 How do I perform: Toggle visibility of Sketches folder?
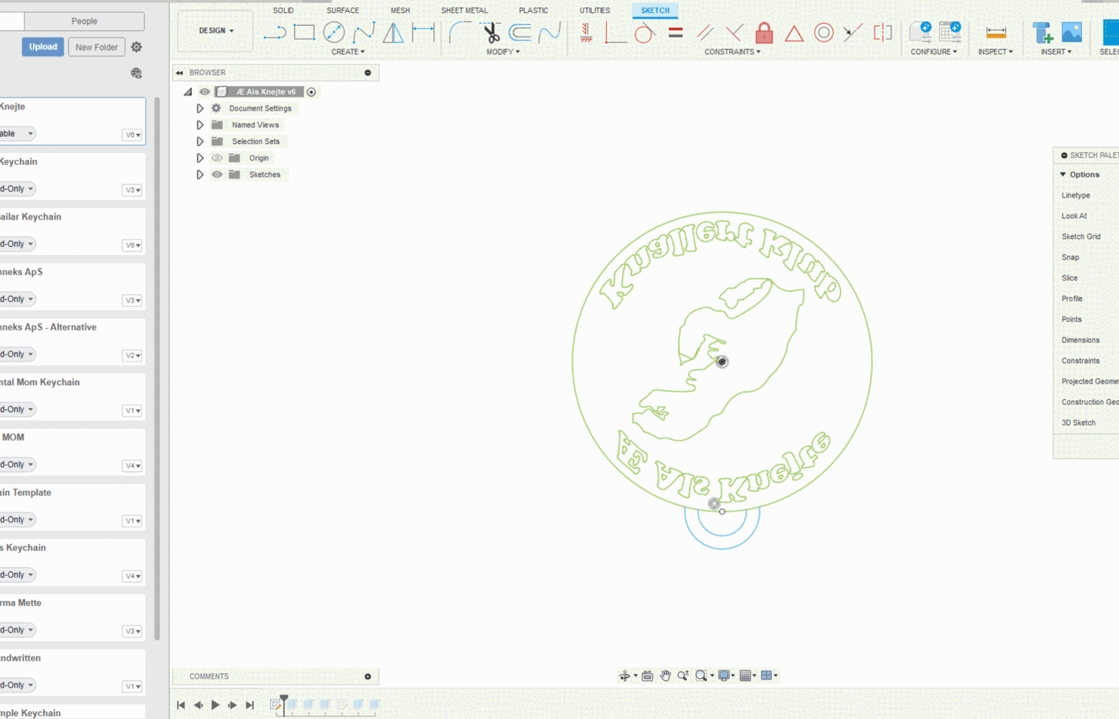point(218,175)
